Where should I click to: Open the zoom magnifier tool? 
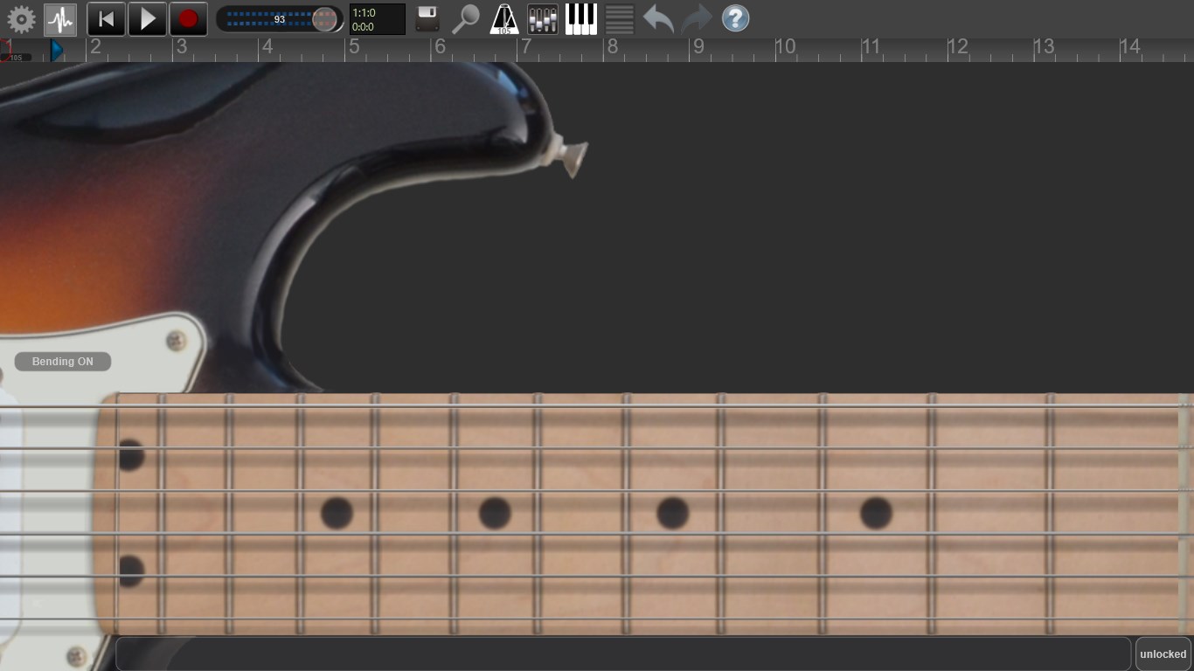(x=466, y=18)
